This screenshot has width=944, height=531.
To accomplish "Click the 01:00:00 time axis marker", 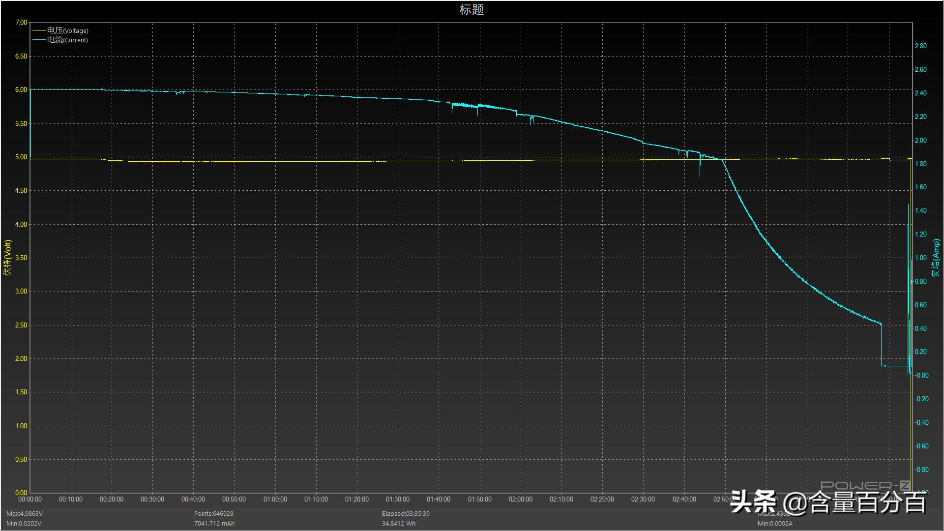I will coord(275,499).
